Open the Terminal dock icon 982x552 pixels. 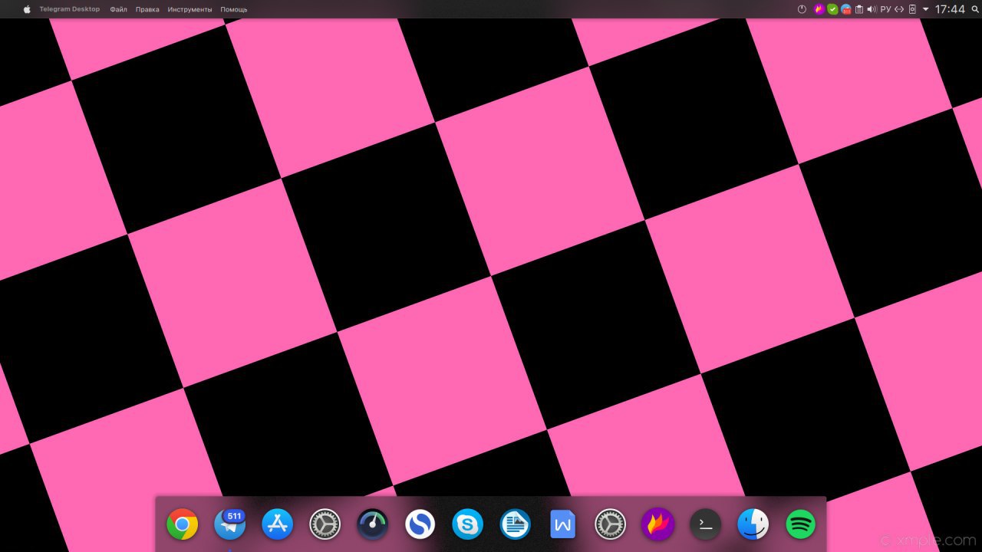coord(706,524)
